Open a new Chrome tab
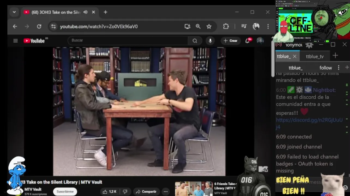350x196 pixels. (x=105, y=12)
